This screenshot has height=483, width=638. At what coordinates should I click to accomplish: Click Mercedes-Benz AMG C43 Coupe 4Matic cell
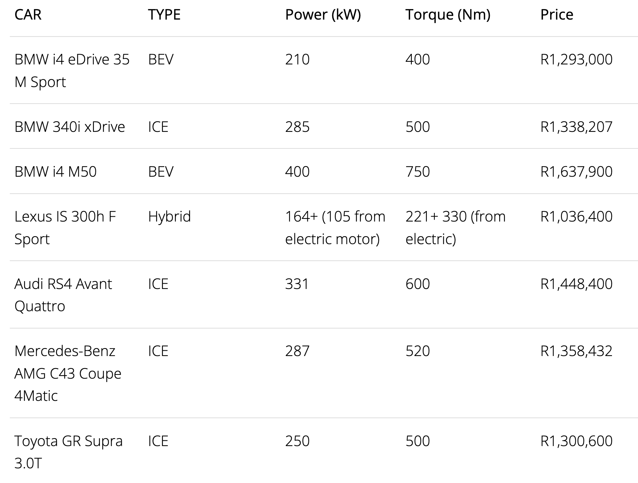68,373
